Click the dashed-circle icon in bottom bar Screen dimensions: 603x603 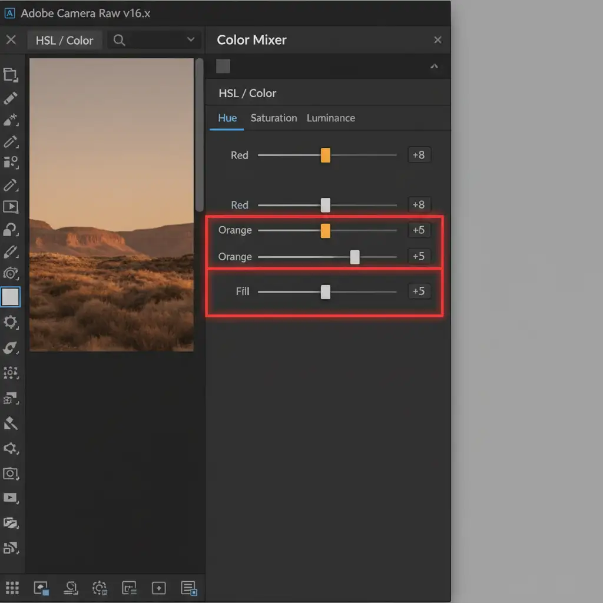(x=100, y=588)
